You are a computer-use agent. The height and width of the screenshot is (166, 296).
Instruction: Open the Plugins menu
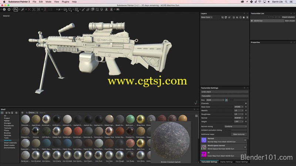[x=65, y=2]
